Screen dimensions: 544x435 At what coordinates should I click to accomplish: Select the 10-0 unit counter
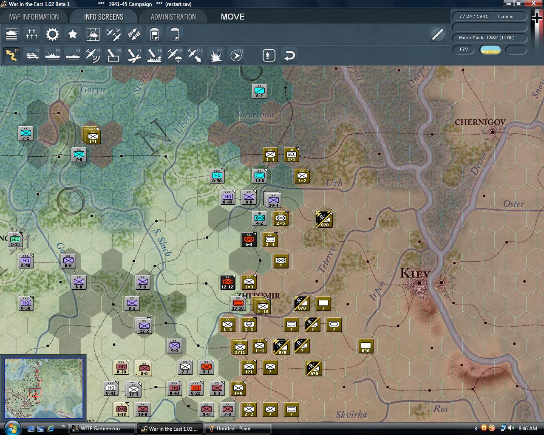142,410
